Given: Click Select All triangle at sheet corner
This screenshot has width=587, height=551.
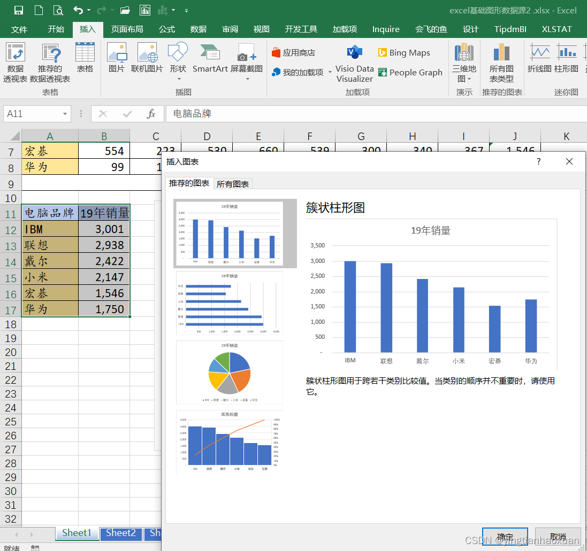Looking at the screenshot, I should pyautogui.click(x=14, y=135).
